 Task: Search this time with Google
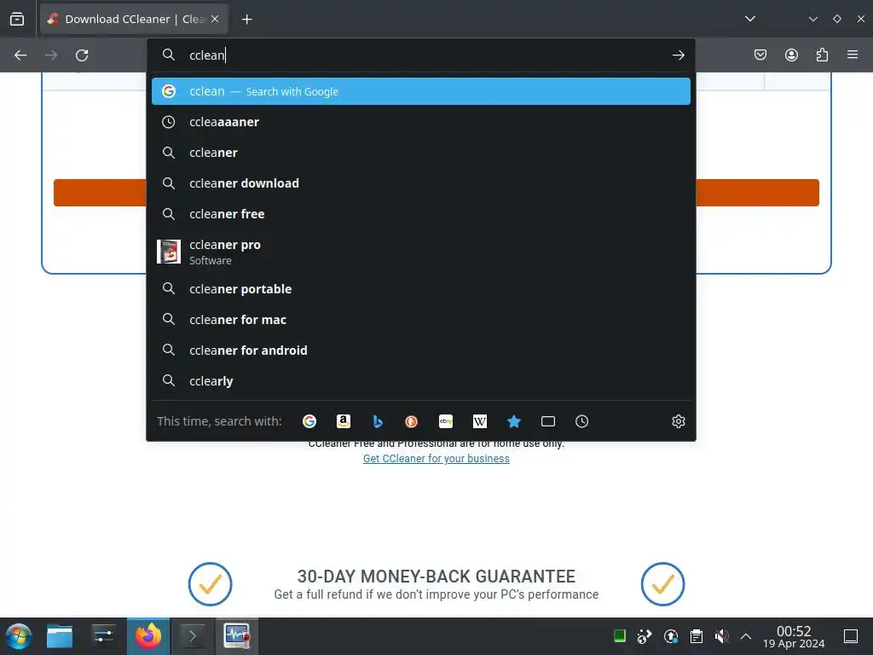309,421
